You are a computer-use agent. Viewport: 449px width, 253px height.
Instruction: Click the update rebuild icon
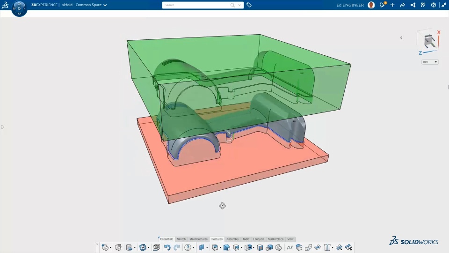pyautogui.click(x=143, y=247)
